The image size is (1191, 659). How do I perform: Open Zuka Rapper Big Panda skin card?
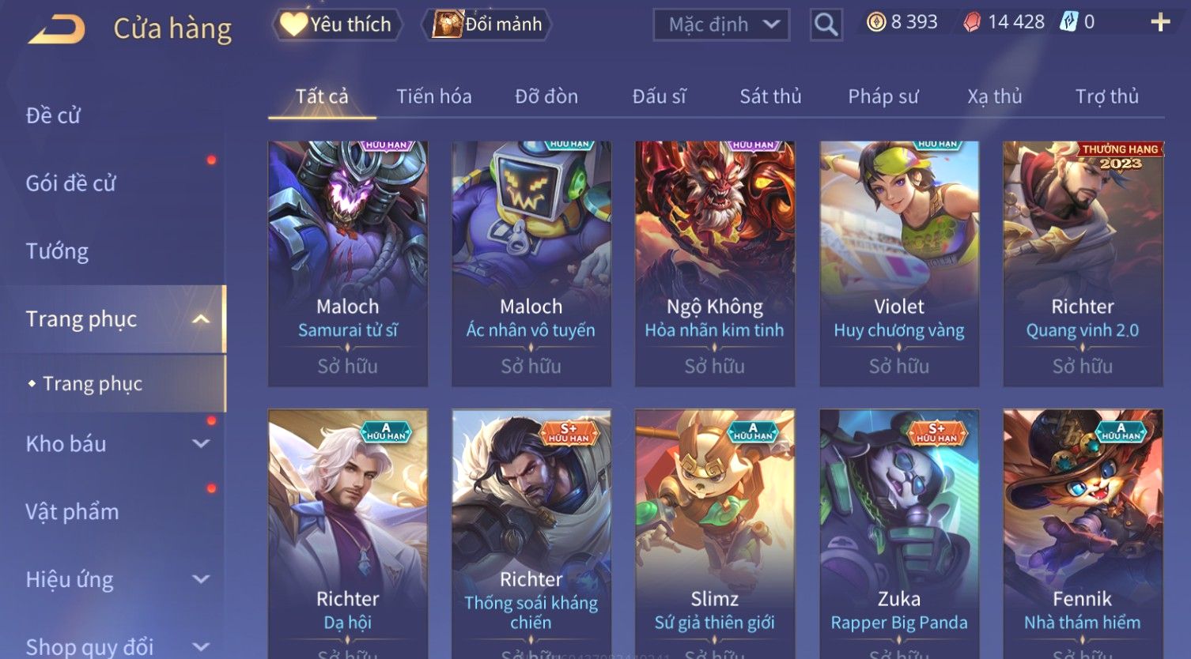tap(899, 533)
